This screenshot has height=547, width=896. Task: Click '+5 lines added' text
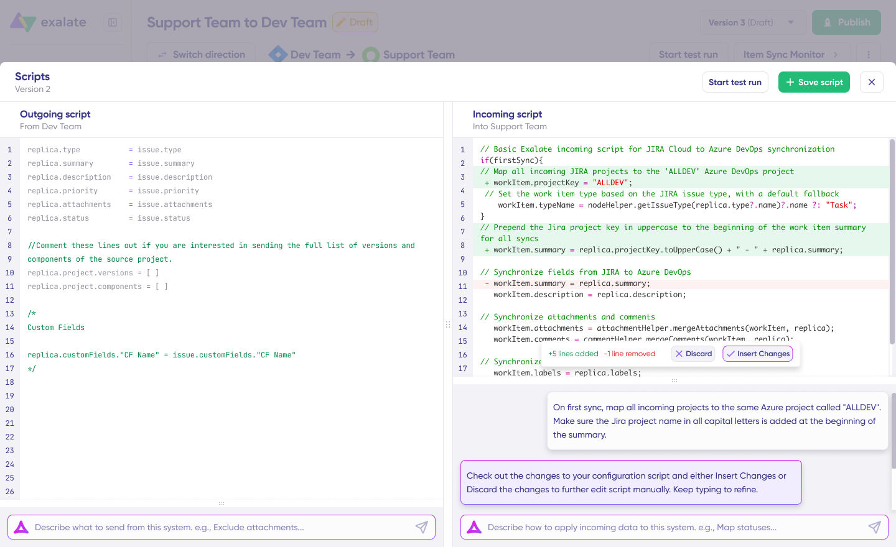573,354
